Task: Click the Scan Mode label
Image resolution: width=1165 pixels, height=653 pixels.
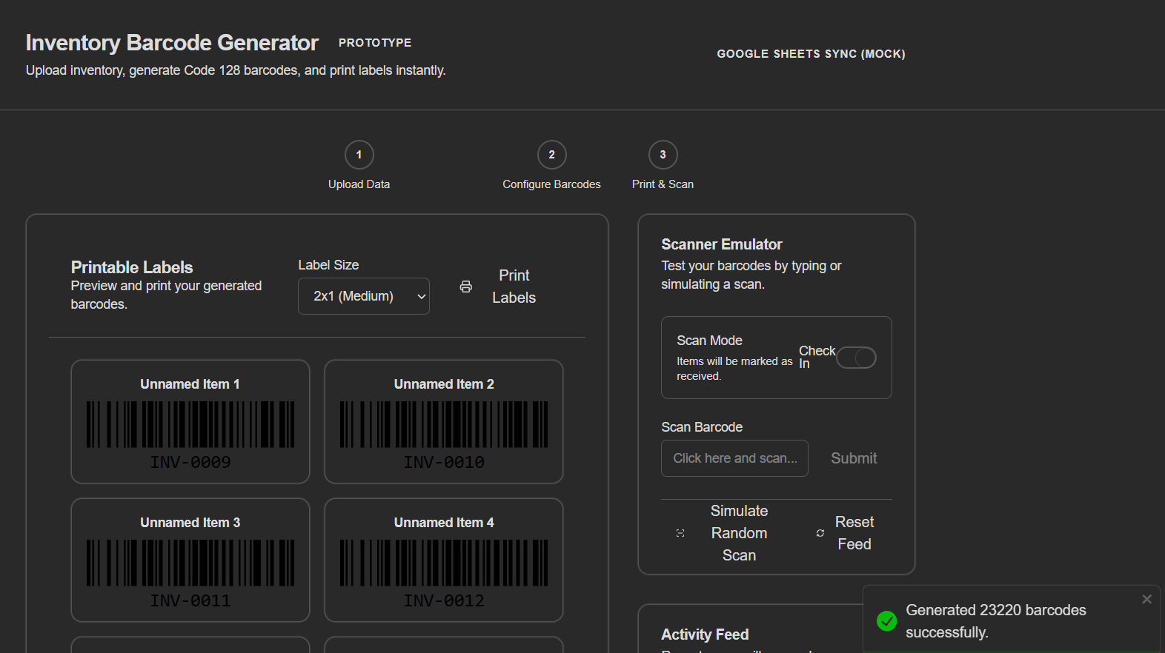Action: [709, 341]
